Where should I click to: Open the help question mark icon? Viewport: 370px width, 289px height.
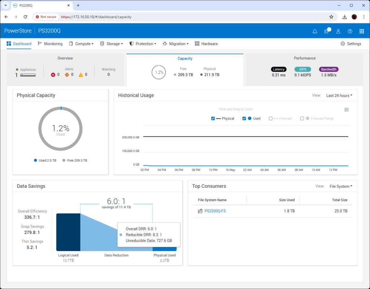pos(350,31)
